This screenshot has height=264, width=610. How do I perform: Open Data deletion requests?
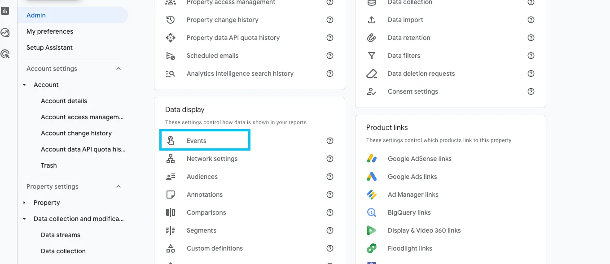[421, 74]
